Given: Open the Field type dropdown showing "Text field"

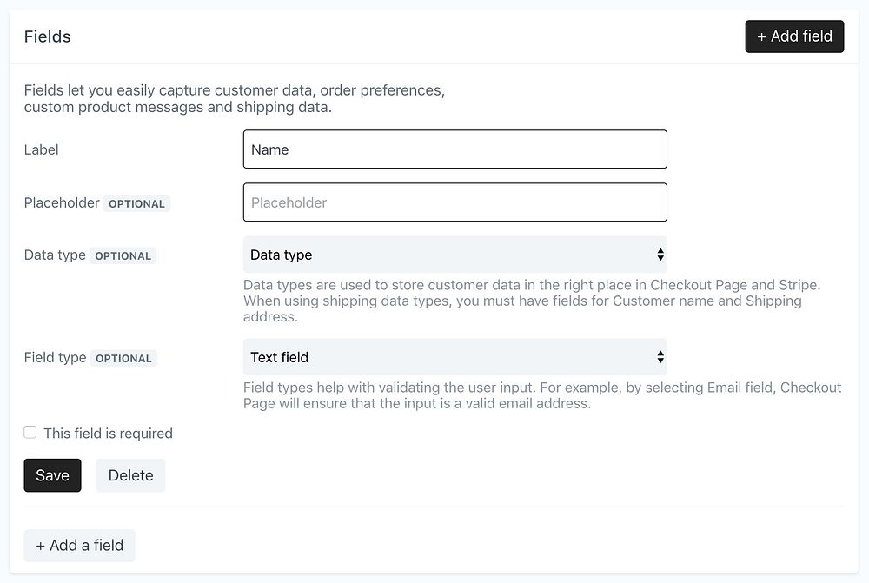Looking at the screenshot, I should [454, 357].
